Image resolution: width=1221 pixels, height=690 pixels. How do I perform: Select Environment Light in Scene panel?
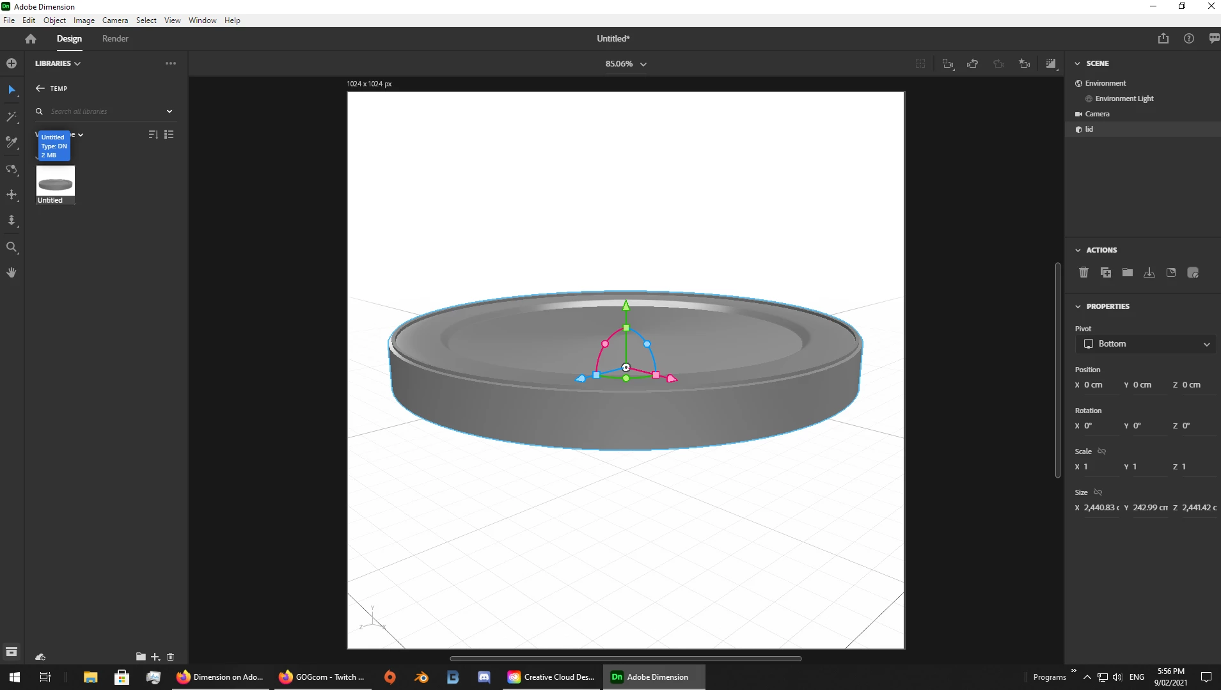[1124, 98]
